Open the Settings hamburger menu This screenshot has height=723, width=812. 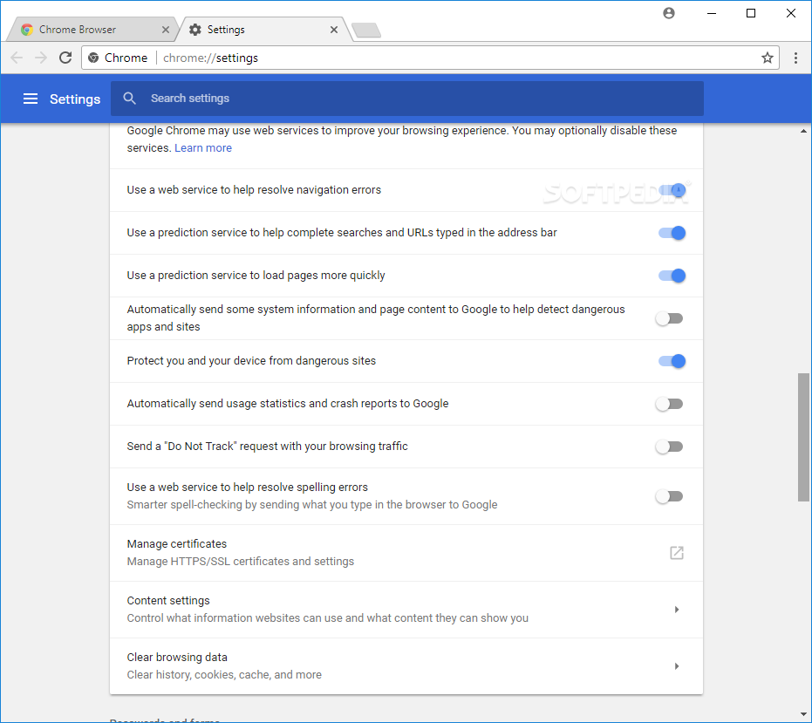(31, 99)
